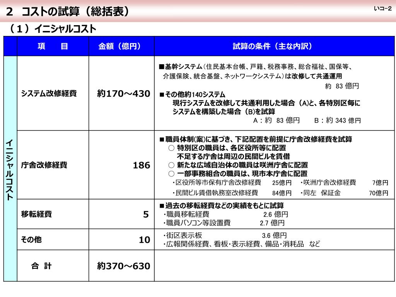Select the row label '庁舎改修経費'
This screenshot has width=396, height=297.
[44, 165]
